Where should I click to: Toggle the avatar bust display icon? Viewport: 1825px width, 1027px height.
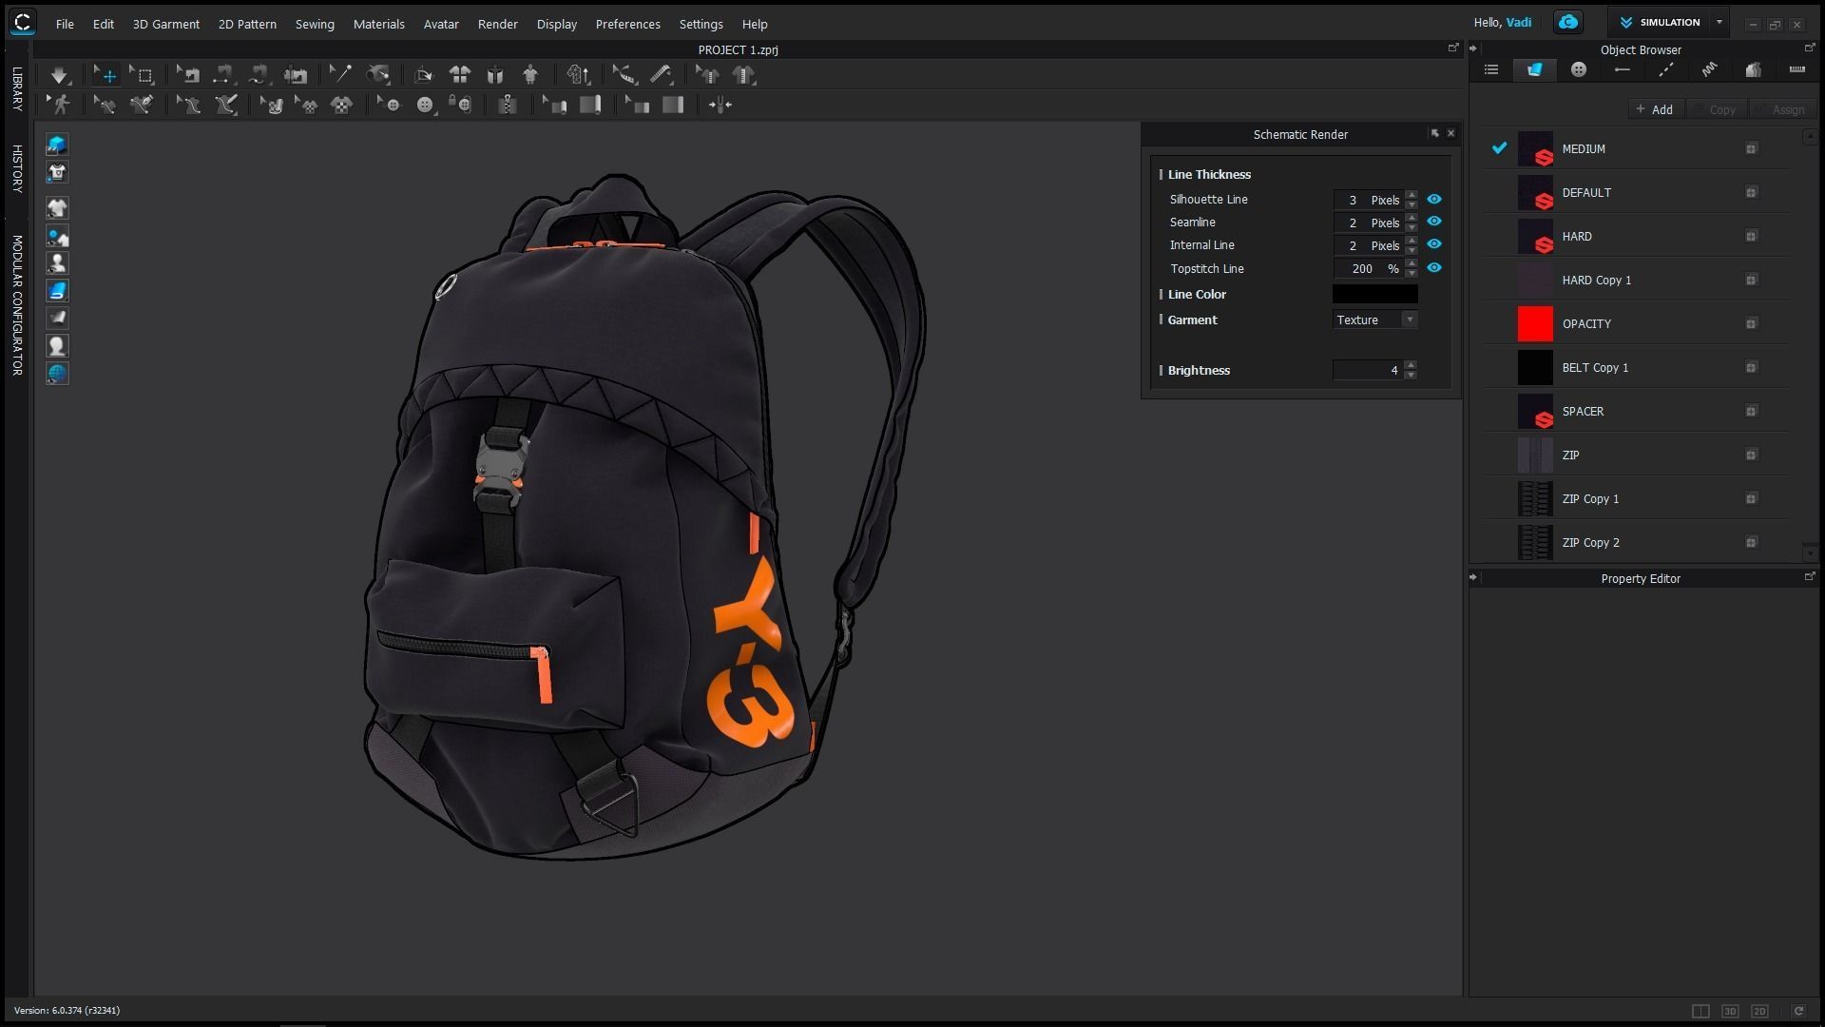click(x=57, y=263)
